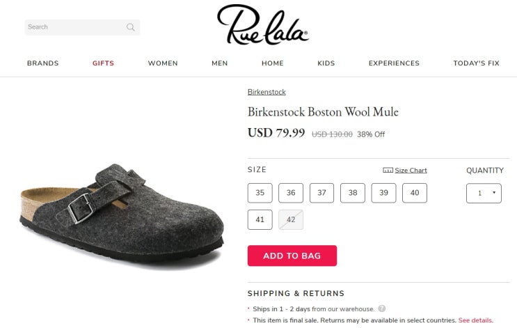Add the item to bag
The image size is (517, 328).
[292, 256]
